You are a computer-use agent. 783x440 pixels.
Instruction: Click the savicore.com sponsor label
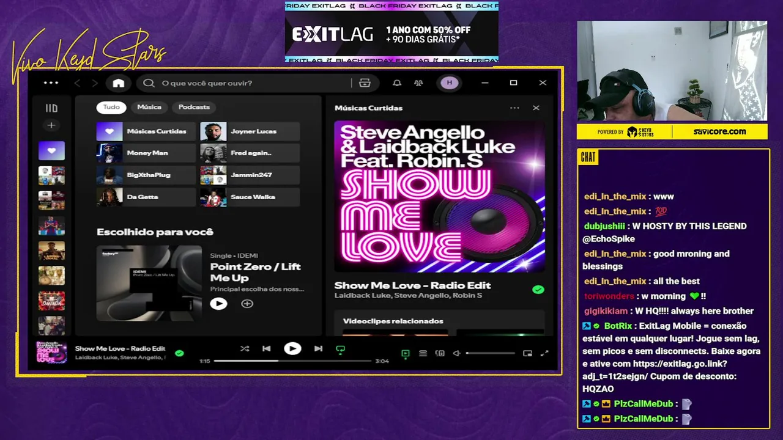(719, 131)
